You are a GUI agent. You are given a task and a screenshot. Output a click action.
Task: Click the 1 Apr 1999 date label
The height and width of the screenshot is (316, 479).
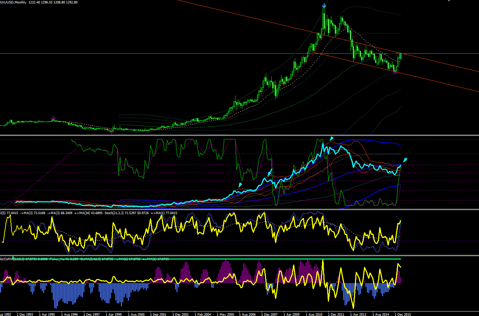114,314
